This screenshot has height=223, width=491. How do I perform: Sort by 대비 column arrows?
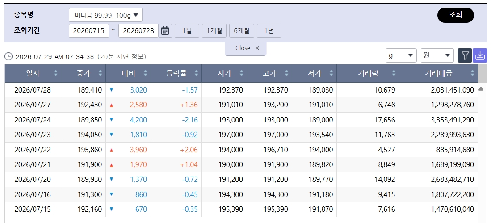[x=145, y=73]
